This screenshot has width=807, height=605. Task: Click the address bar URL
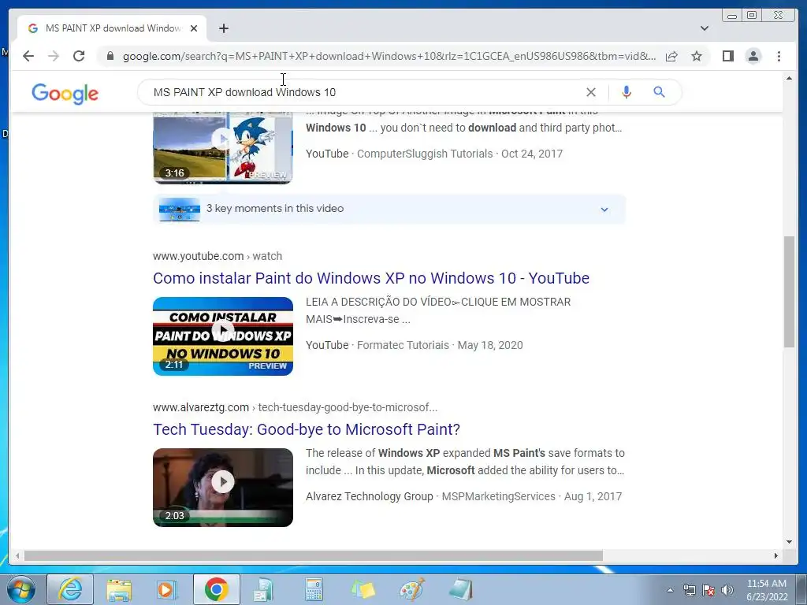[389, 56]
